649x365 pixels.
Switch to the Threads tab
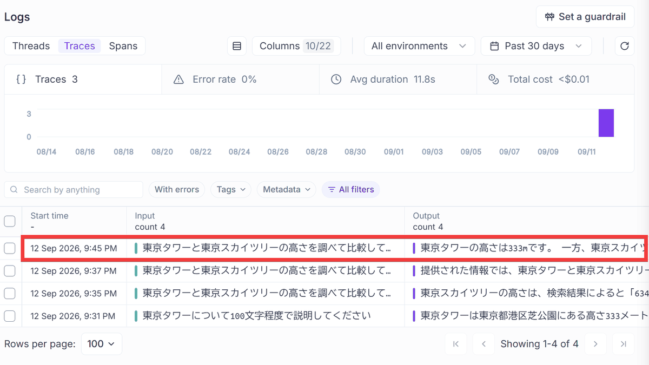pyautogui.click(x=31, y=46)
